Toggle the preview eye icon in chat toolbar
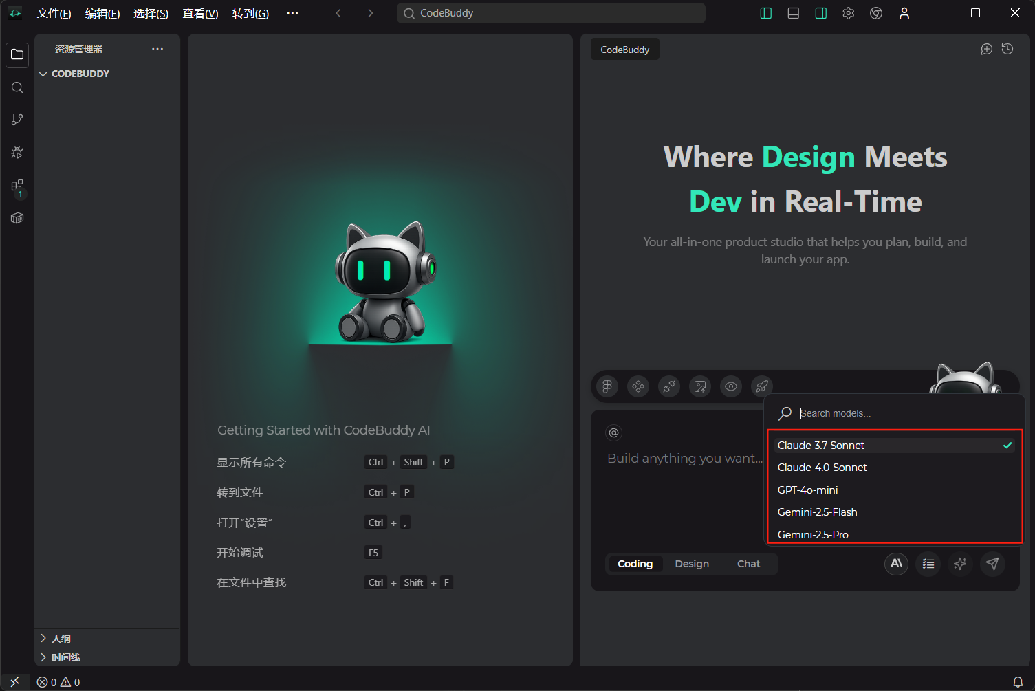 click(x=730, y=386)
